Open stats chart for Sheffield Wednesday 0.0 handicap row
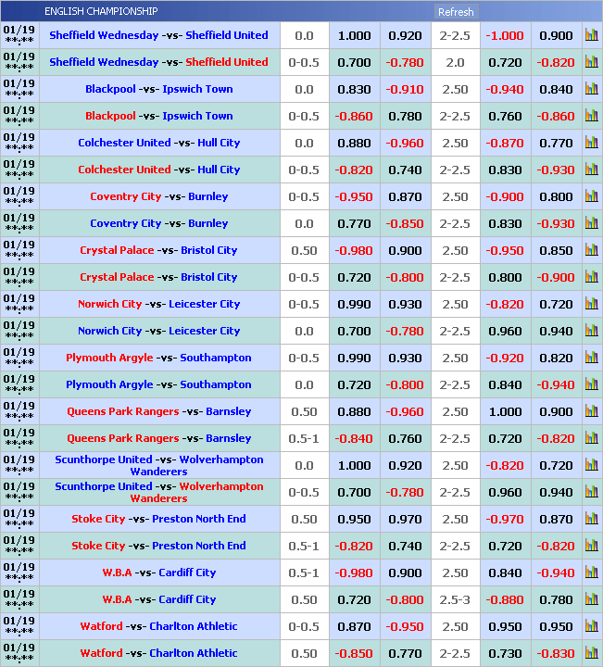Viewport: 603px width, 667px height. [x=591, y=35]
